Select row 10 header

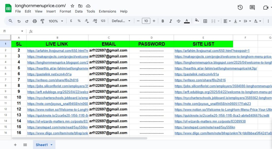(6, 97)
